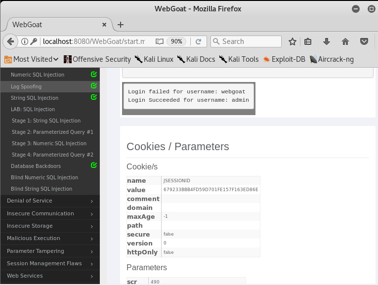Expand the Parameter Tampering category
This screenshot has width=378, height=285.
[x=50, y=251]
